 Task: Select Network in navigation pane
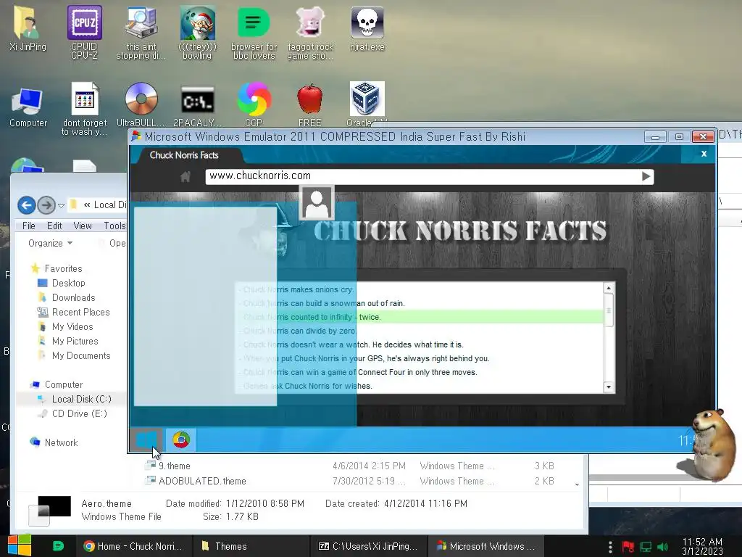click(54, 442)
